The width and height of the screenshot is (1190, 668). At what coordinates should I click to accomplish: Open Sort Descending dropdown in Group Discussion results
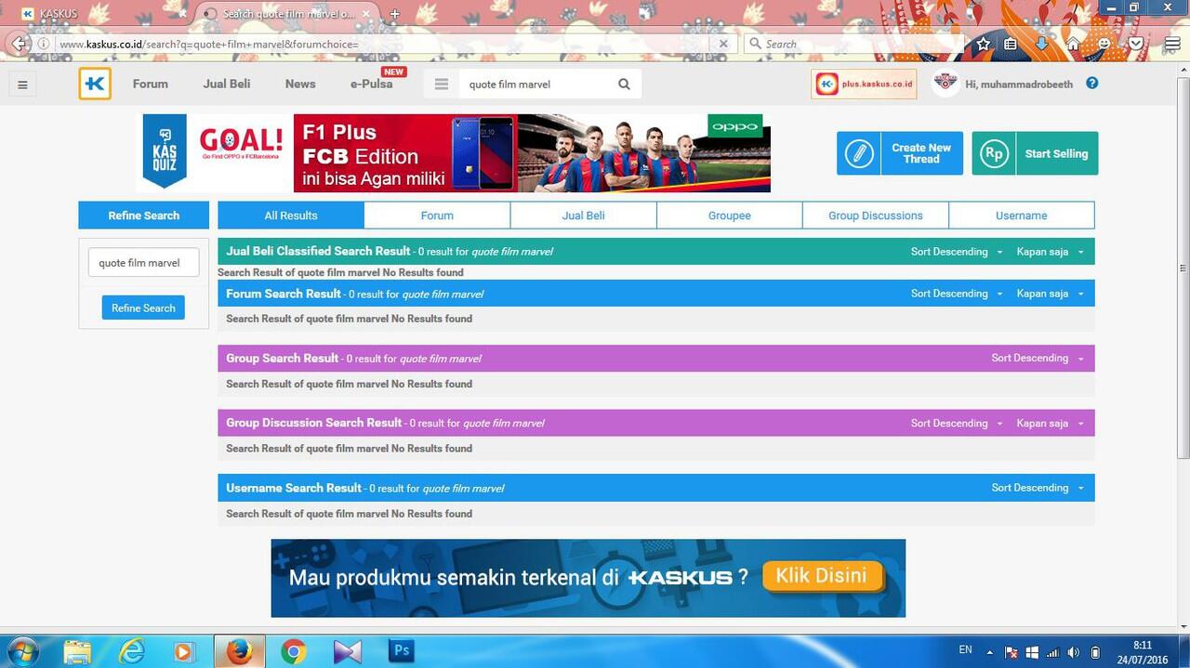point(957,423)
